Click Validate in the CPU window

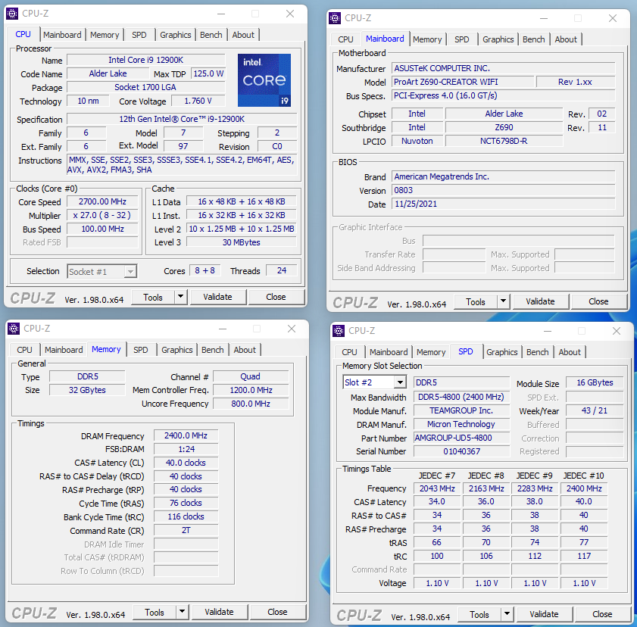point(218,296)
